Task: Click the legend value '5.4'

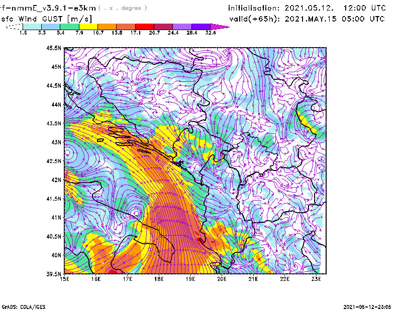Action: (x=60, y=33)
